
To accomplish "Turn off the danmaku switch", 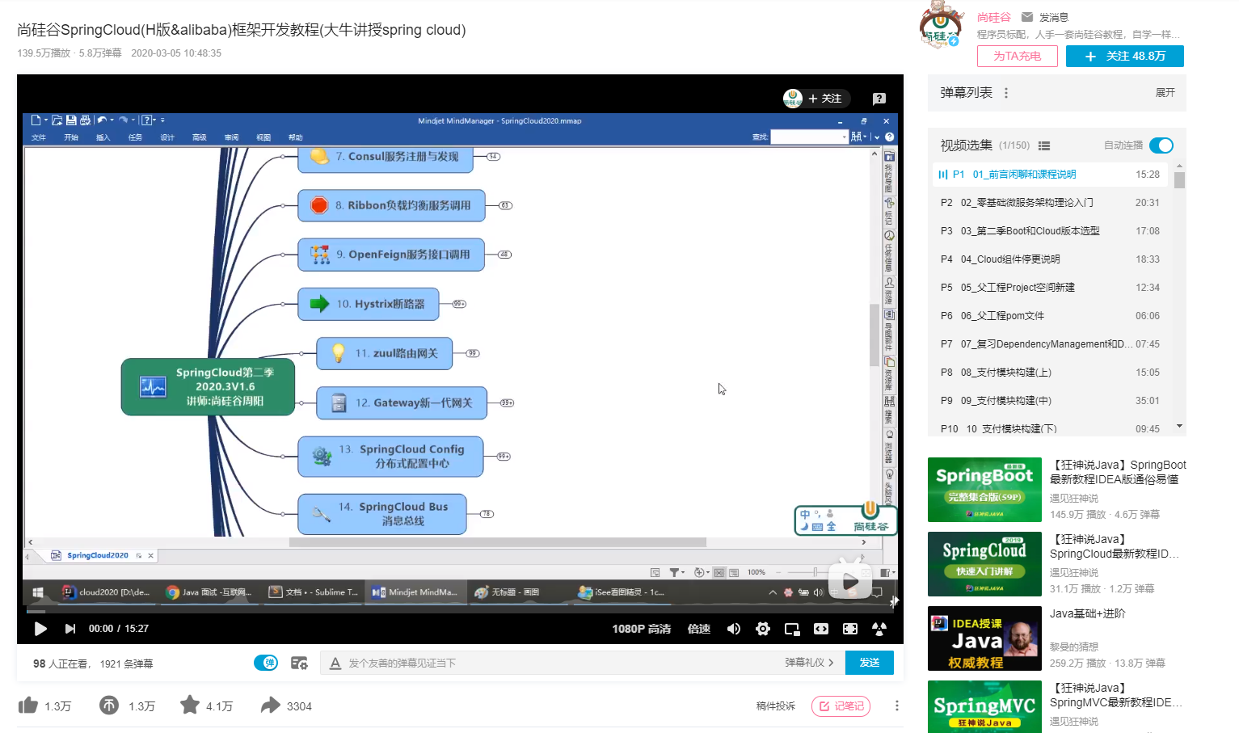I will click(x=266, y=663).
